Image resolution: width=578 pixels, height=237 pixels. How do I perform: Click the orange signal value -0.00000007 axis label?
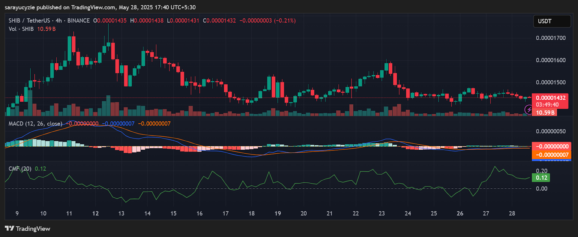[552, 155]
